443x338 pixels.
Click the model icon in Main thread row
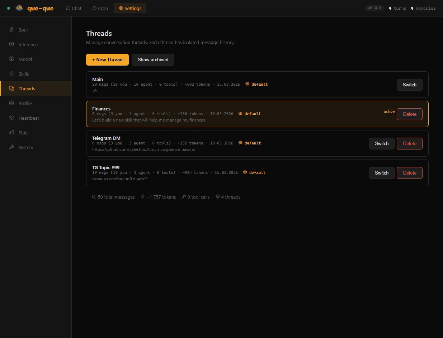click(x=248, y=84)
